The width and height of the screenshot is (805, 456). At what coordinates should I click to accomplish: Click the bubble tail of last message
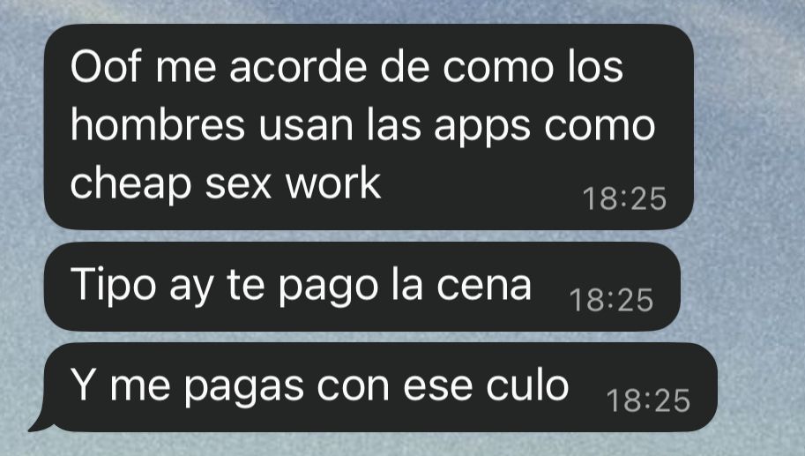pyautogui.click(x=40, y=424)
